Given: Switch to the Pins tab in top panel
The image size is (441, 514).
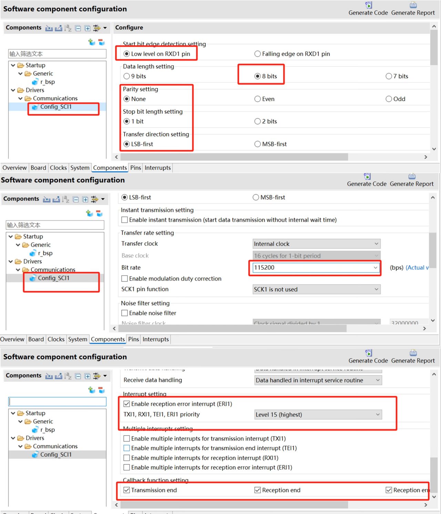Looking at the screenshot, I should (136, 168).
